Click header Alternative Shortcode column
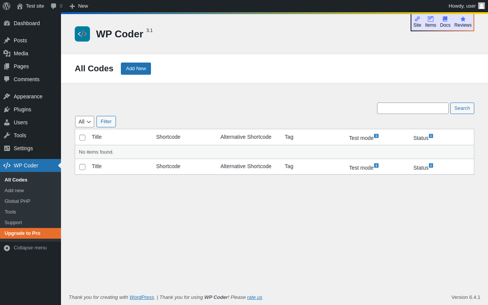 click(246, 137)
